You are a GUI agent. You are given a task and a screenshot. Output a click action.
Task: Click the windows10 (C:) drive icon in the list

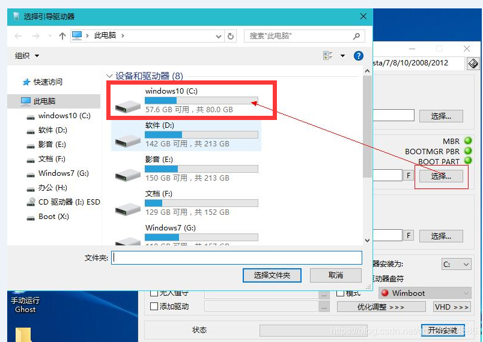pos(128,106)
